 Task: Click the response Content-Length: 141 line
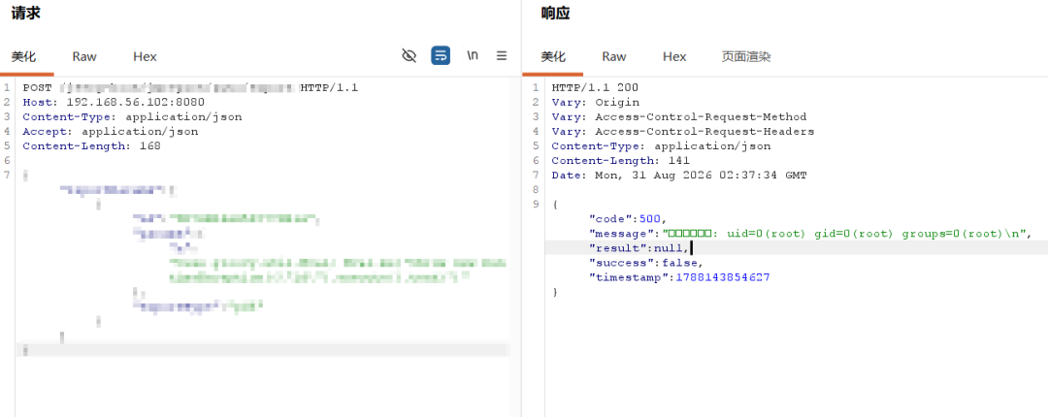621,160
